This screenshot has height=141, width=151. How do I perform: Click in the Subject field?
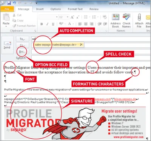point(91,58)
